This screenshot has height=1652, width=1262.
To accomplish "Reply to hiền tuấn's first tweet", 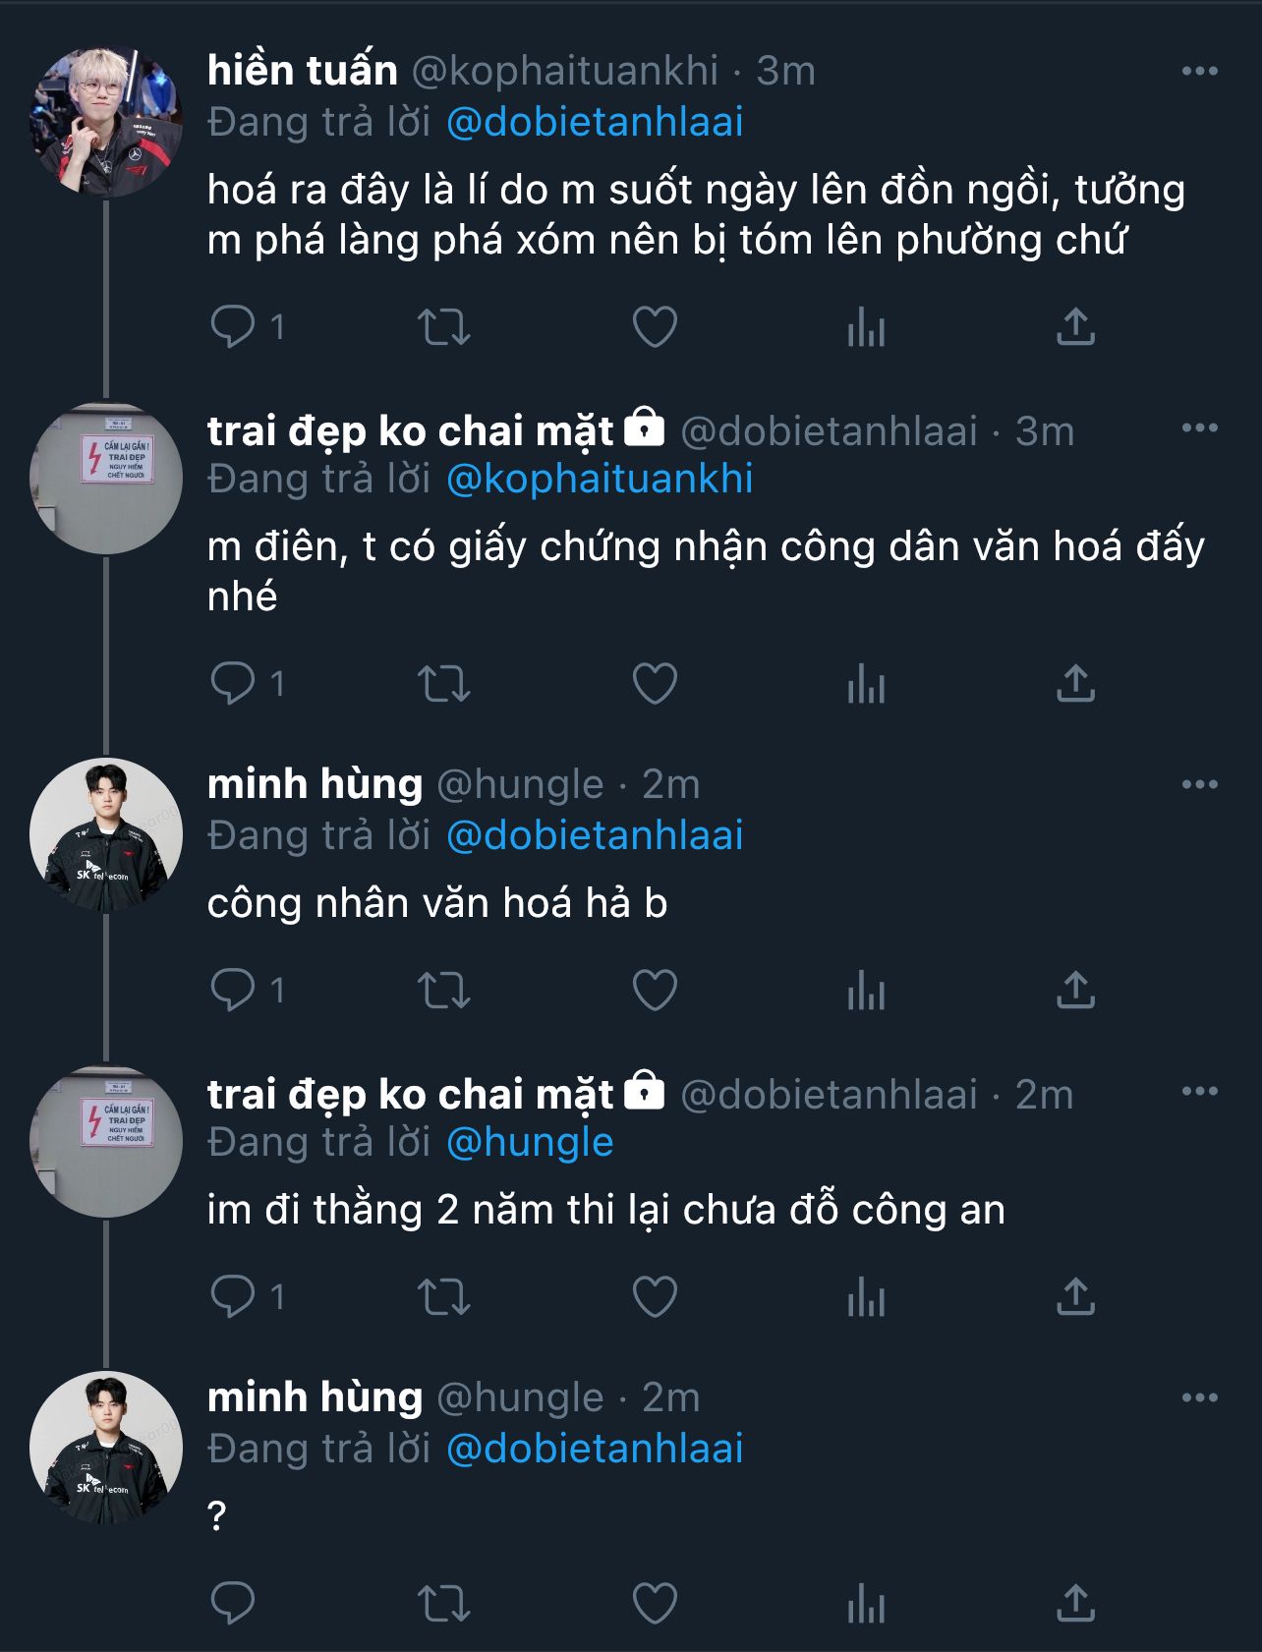I will point(233,326).
